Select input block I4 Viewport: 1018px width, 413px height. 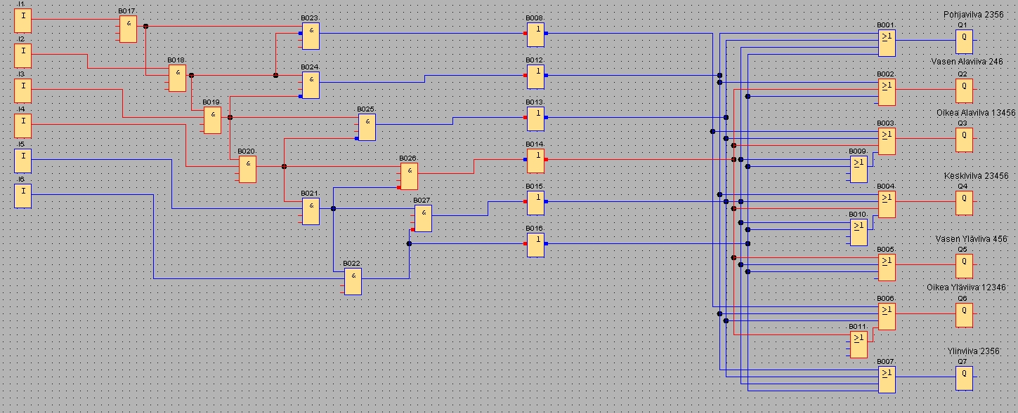pos(23,126)
